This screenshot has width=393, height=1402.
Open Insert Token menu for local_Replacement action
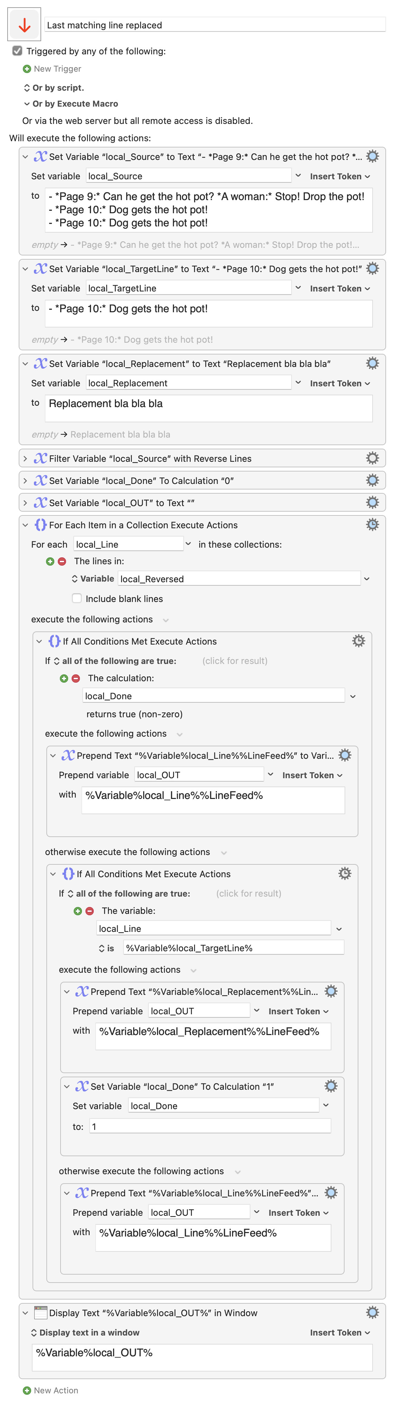point(340,383)
